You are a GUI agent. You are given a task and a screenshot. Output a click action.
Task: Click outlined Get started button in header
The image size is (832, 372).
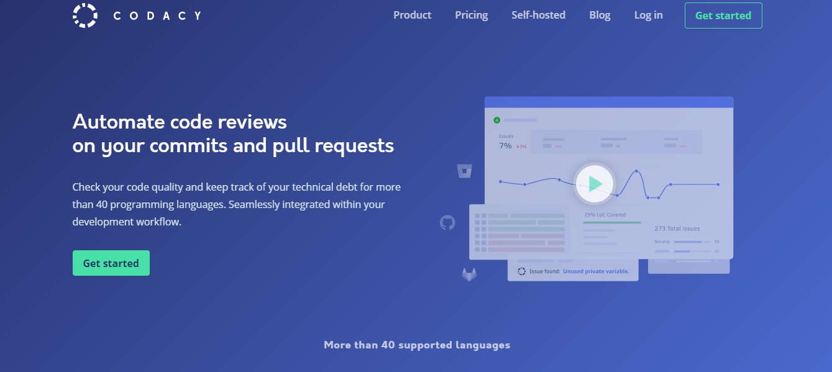pyautogui.click(x=723, y=16)
